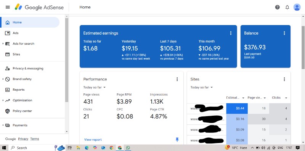Open Performance card three-dot menu
This screenshot has width=305, height=151.
tap(177, 79)
